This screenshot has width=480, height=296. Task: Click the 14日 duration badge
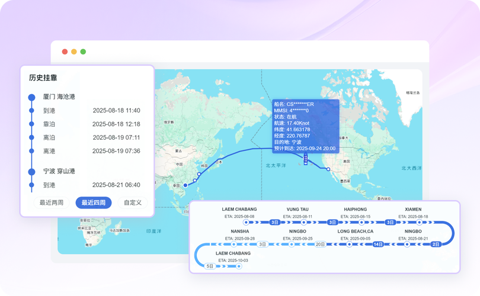(378, 244)
